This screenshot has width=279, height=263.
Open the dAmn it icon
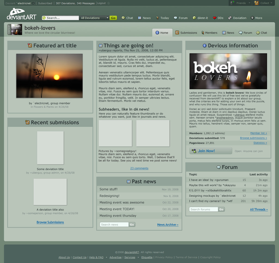click(x=194, y=18)
